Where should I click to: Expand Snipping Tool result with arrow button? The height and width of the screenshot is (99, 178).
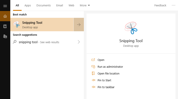click(79, 24)
